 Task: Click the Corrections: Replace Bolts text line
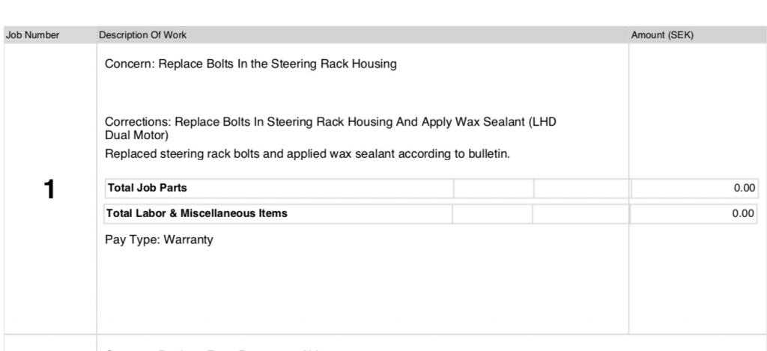pyautogui.click(x=330, y=122)
